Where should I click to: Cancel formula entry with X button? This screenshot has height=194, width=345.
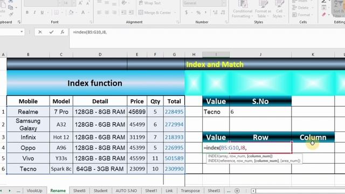click(x=40, y=32)
